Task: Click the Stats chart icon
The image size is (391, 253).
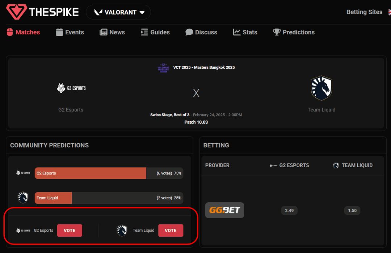Action: click(x=237, y=32)
